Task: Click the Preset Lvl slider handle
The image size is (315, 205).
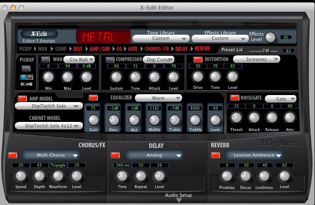Action: pyautogui.click(x=266, y=50)
